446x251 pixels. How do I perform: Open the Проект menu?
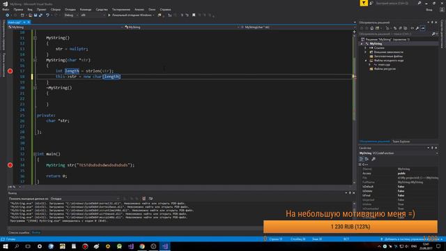42,9
